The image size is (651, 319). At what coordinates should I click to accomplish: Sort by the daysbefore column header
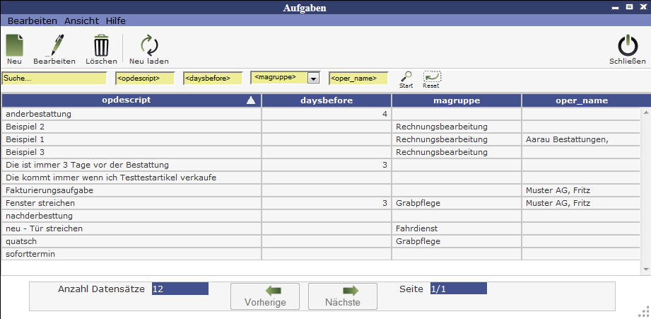click(326, 100)
